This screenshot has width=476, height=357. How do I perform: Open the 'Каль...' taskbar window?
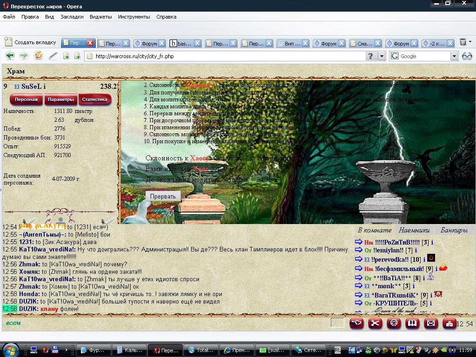(130, 350)
